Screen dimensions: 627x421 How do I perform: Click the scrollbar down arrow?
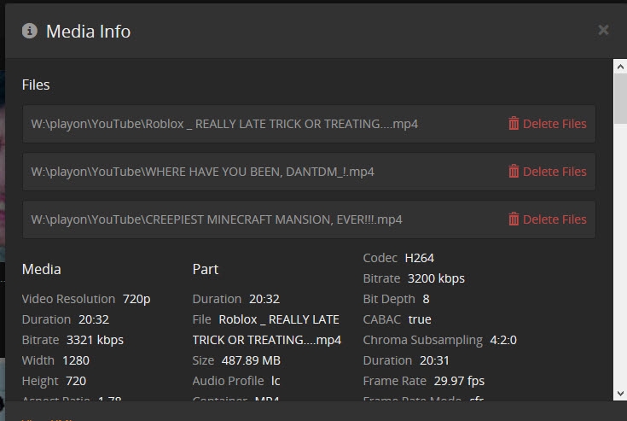[x=620, y=392]
